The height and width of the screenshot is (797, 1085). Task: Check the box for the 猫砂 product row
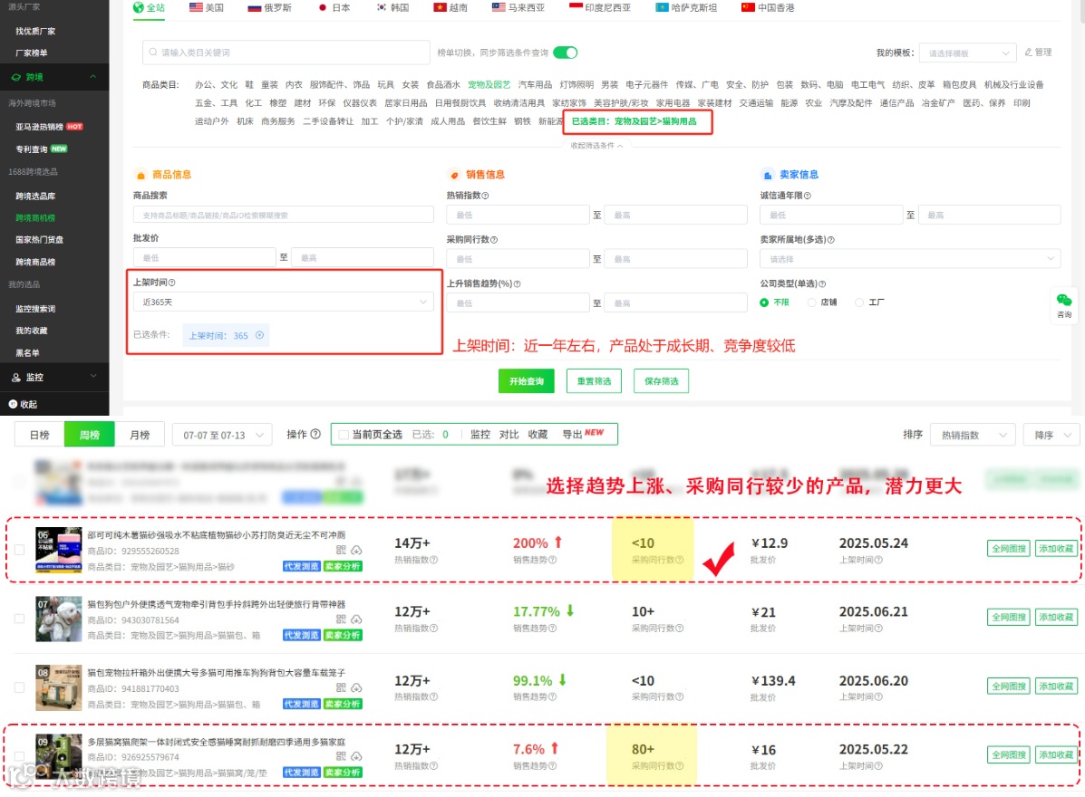pos(19,551)
